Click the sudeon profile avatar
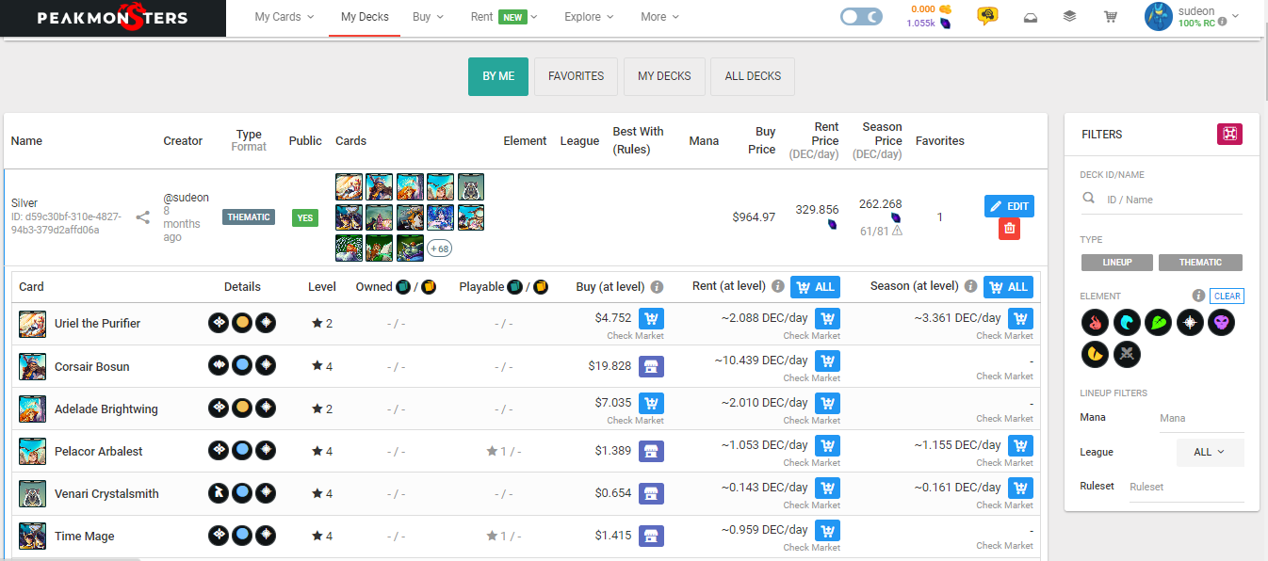This screenshot has height=561, width=1268. (x=1158, y=16)
